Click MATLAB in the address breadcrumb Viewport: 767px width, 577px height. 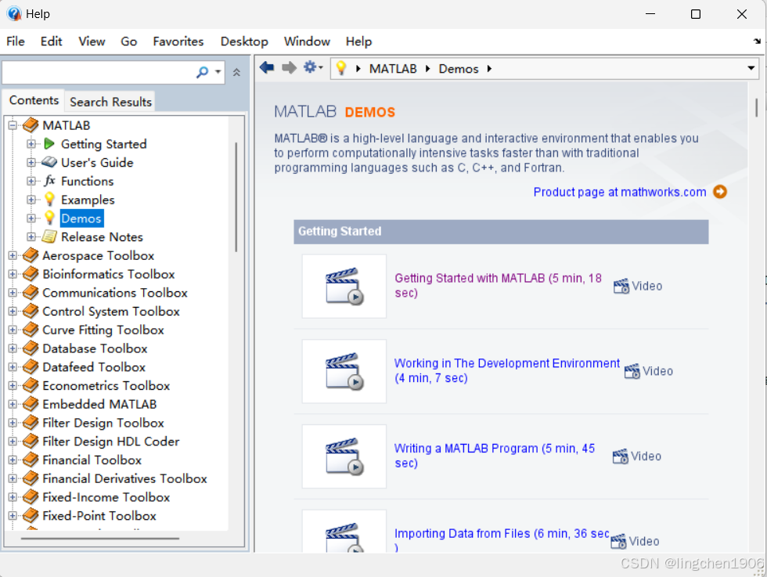[393, 69]
